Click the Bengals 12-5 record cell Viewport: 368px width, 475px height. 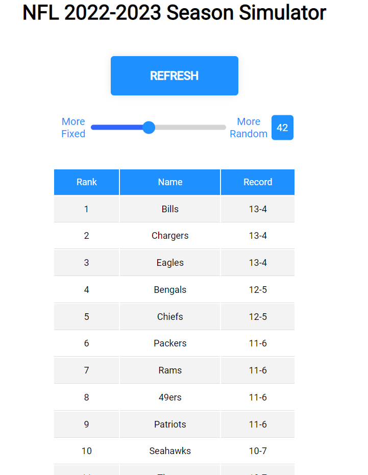258,290
